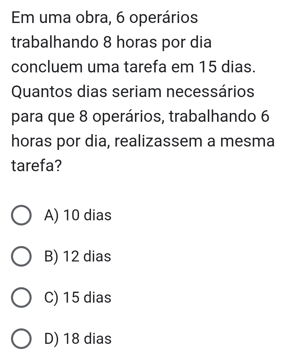Select the radio button for option A
Screen dimensions: 281x361
point(21,216)
